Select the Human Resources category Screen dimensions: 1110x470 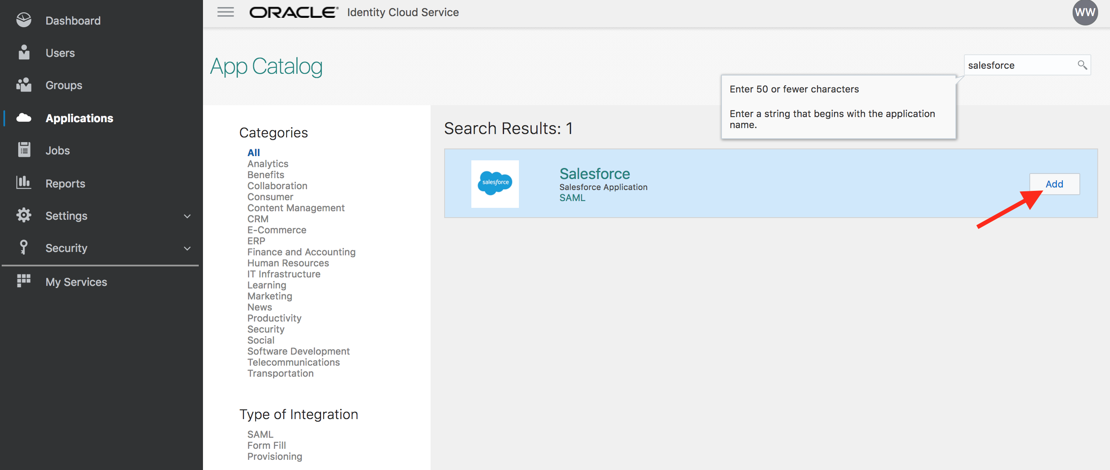click(288, 263)
